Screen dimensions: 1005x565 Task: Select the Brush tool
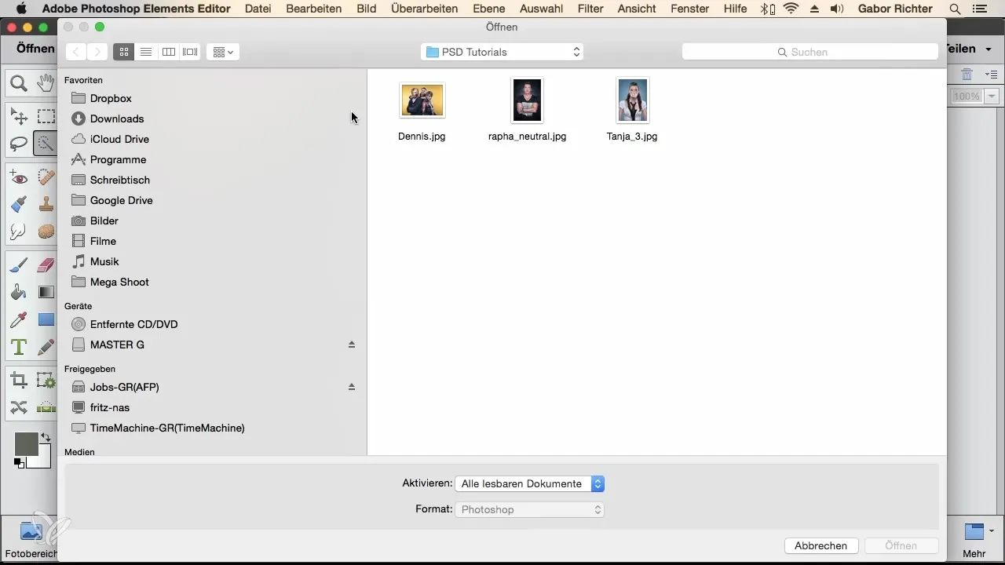[x=19, y=266]
